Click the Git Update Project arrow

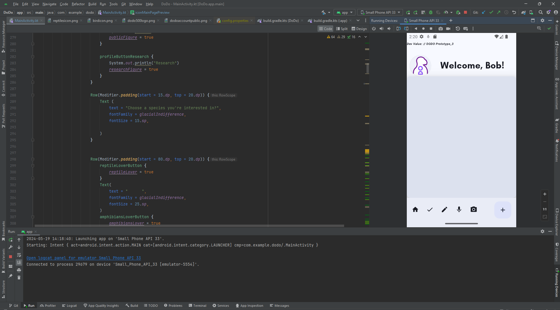click(x=484, y=13)
